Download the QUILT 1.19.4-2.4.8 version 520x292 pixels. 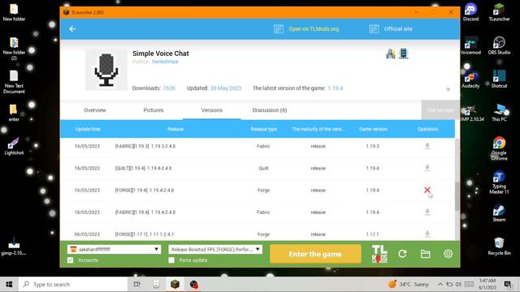click(x=427, y=168)
